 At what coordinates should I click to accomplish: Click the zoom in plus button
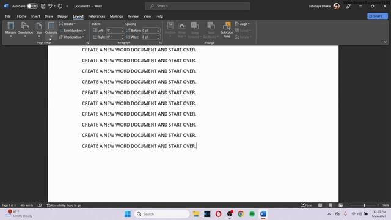(378, 205)
